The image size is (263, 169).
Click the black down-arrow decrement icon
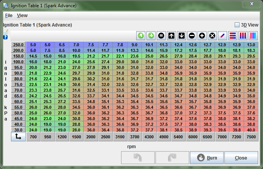[182, 36]
